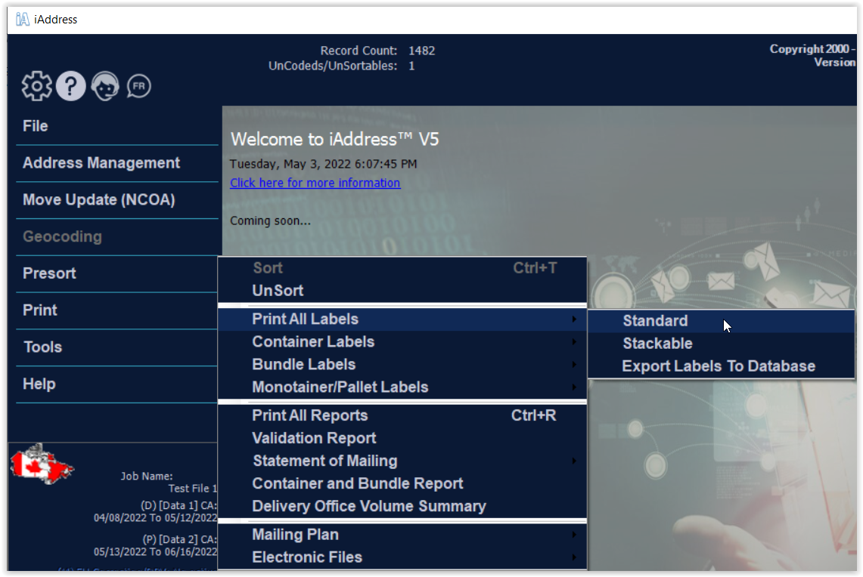Viewport: 863px width, 577px height.
Task: Follow the 'Click here for more information' link
Action: click(x=315, y=183)
